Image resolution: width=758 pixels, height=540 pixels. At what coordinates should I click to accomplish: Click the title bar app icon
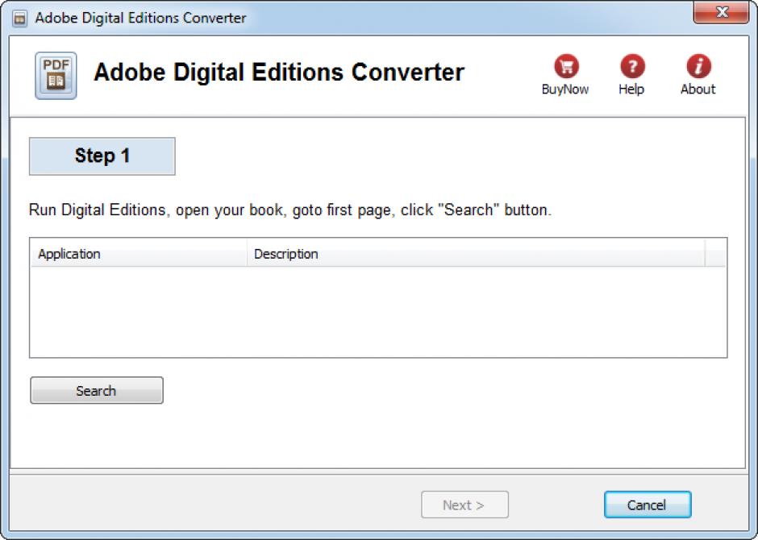click(20, 19)
